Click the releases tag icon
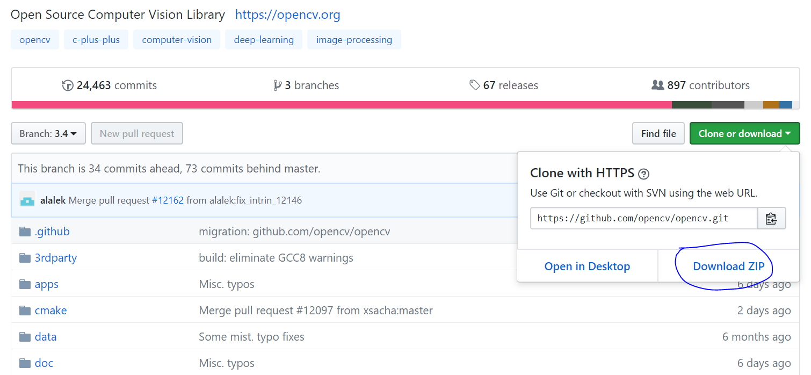Viewport: 811px width, 375px height. (475, 85)
